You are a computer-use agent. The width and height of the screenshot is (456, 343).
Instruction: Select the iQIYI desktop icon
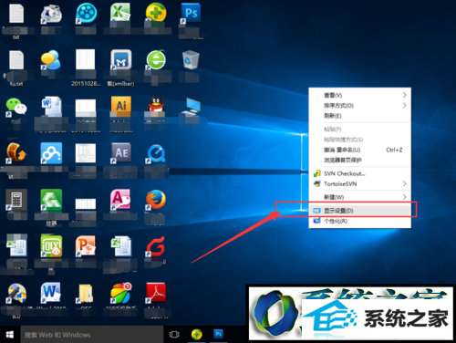coord(51,245)
